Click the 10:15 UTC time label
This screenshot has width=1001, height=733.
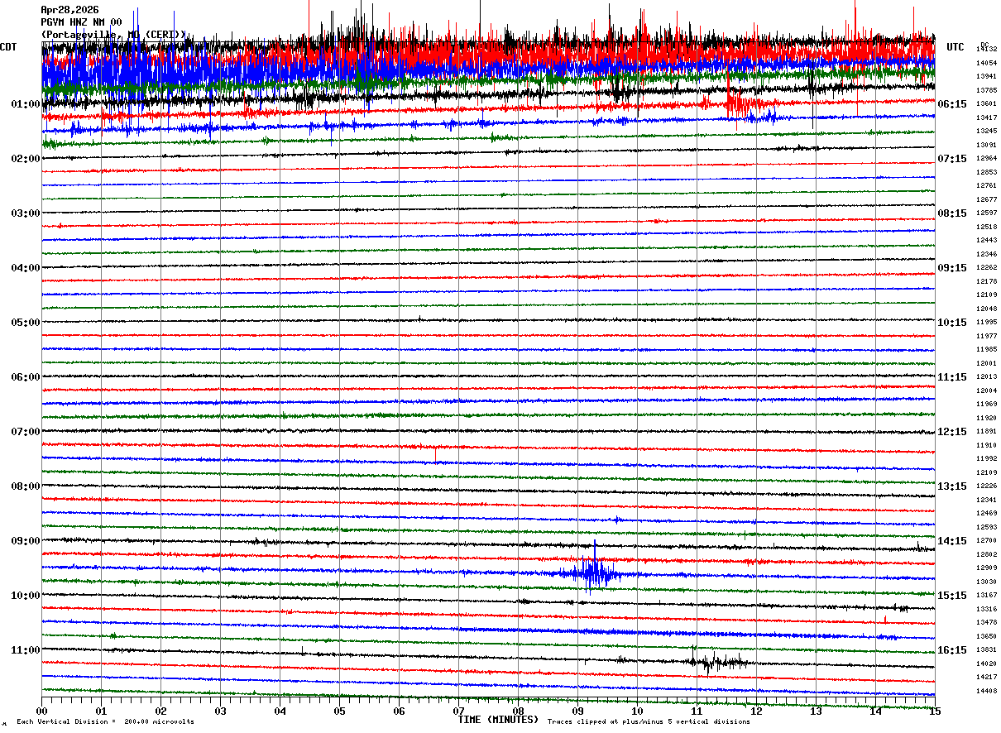pos(952,323)
